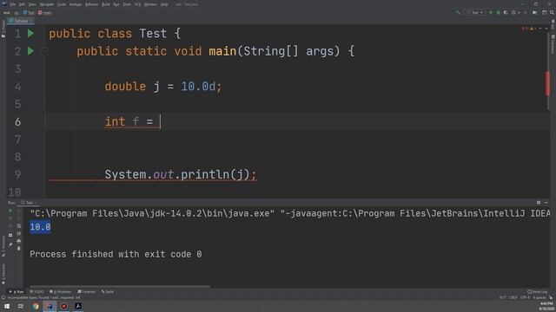Screen dimensions: 556x312
Task: Select the Test tab in Run panel
Action: point(28,203)
